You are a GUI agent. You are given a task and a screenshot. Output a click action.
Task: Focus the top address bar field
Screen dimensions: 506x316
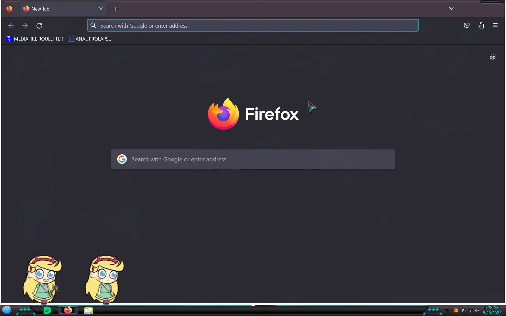point(252,26)
